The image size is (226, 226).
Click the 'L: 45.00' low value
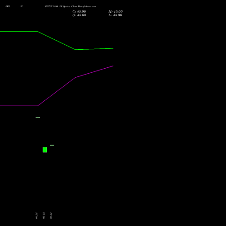(x=115, y=15)
